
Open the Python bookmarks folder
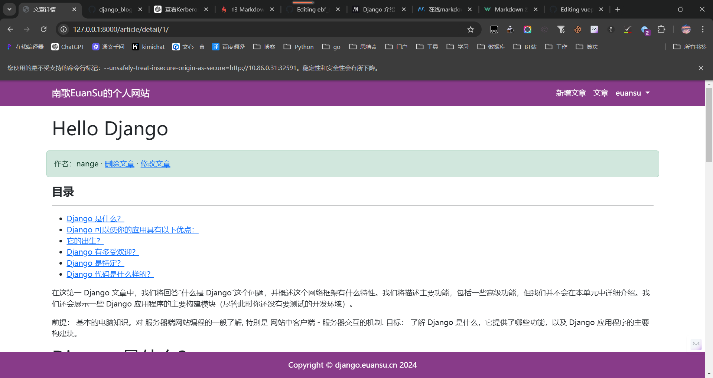click(x=299, y=47)
